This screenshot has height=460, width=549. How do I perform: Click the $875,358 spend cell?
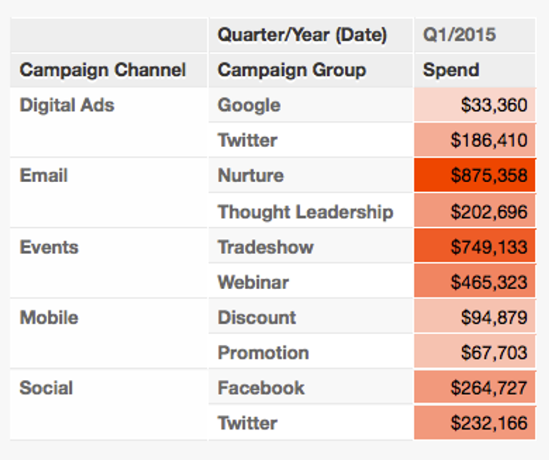(475, 175)
